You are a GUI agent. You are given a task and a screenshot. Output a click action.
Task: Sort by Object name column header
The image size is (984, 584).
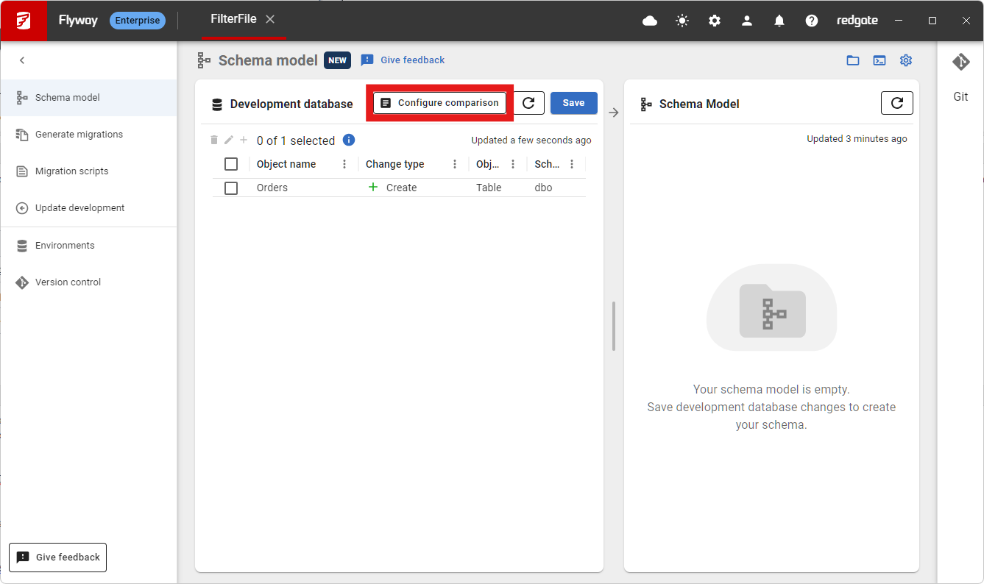286,164
